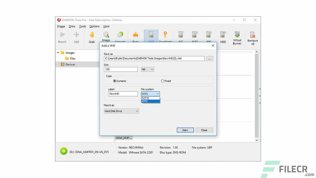The image size is (316, 178).
Task: Open the Tools menu
Action: coord(82,26)
